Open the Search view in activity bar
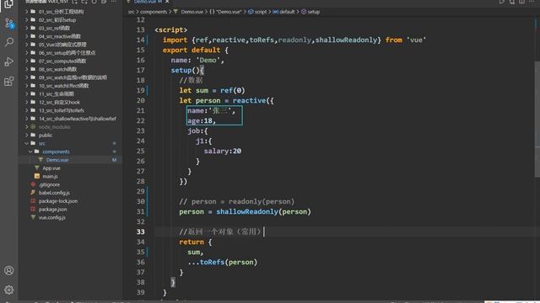Viewport: 540px width, 303px height. (x=9, y=42)
